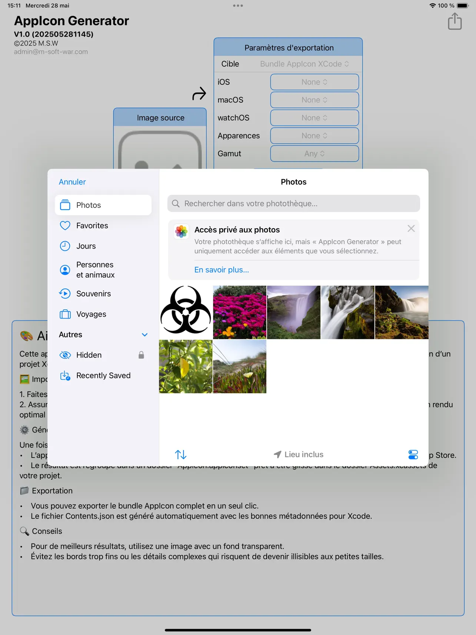Tap the battery status icon
This screenshot has width=476, height=635.
(x=463, y=6)
